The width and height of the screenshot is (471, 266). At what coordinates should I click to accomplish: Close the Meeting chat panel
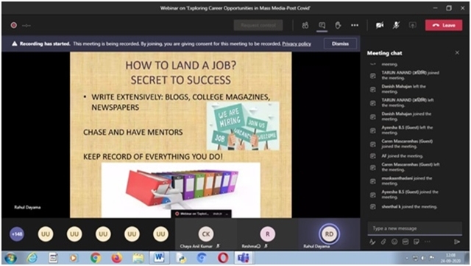click(x=457, y=53)
